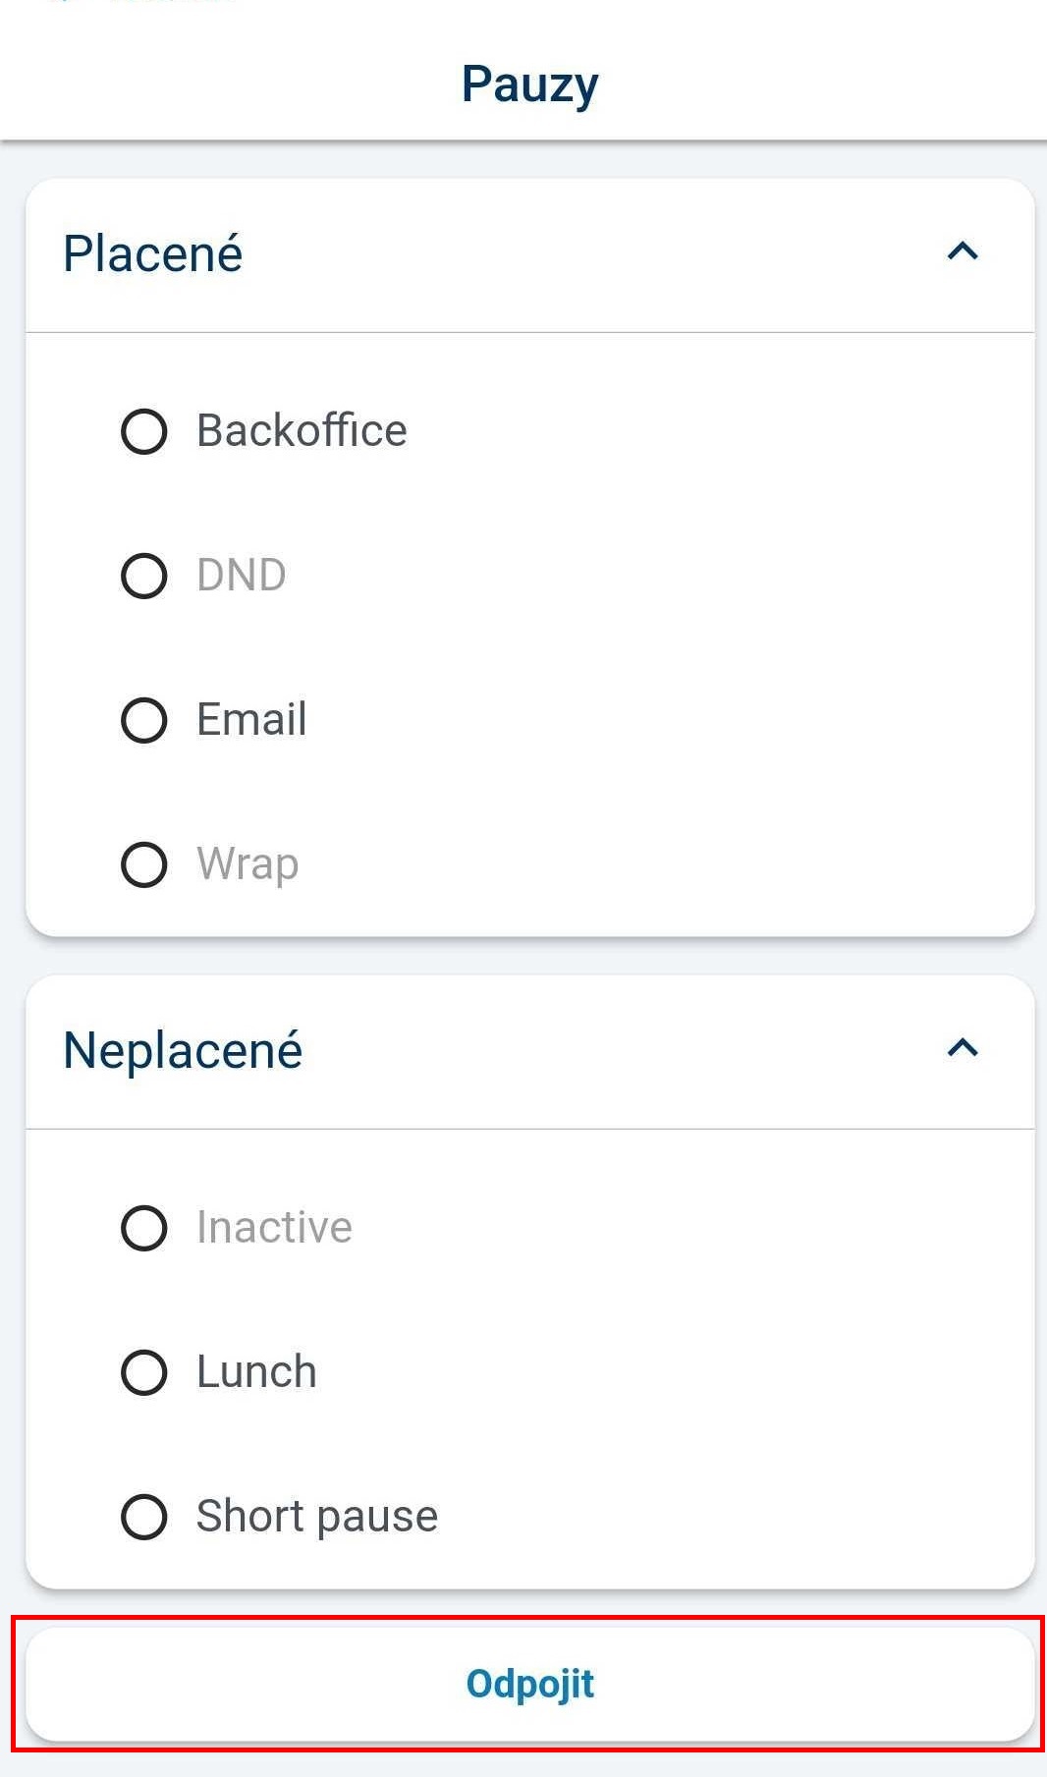Select the Wrap radio button circle
Viewport: 1047px width, 1777px height.
coord(143,864)
